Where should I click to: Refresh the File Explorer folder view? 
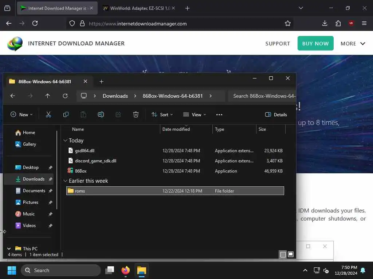click(x=65, y=96)
